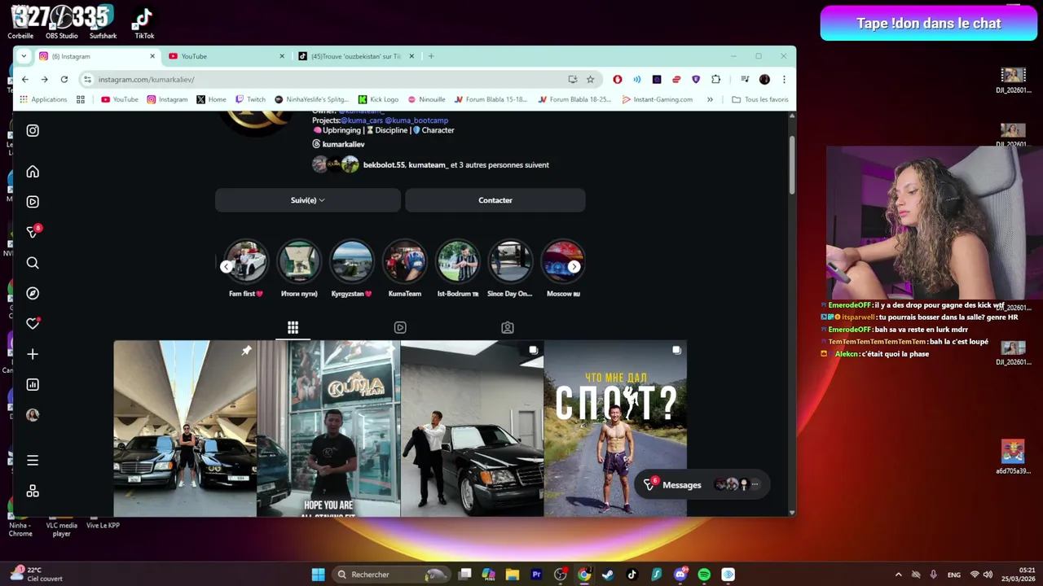Open the OBS Studio desktop shortcut
This screenshot has width=1043, height=586.
tap(62, 22)
